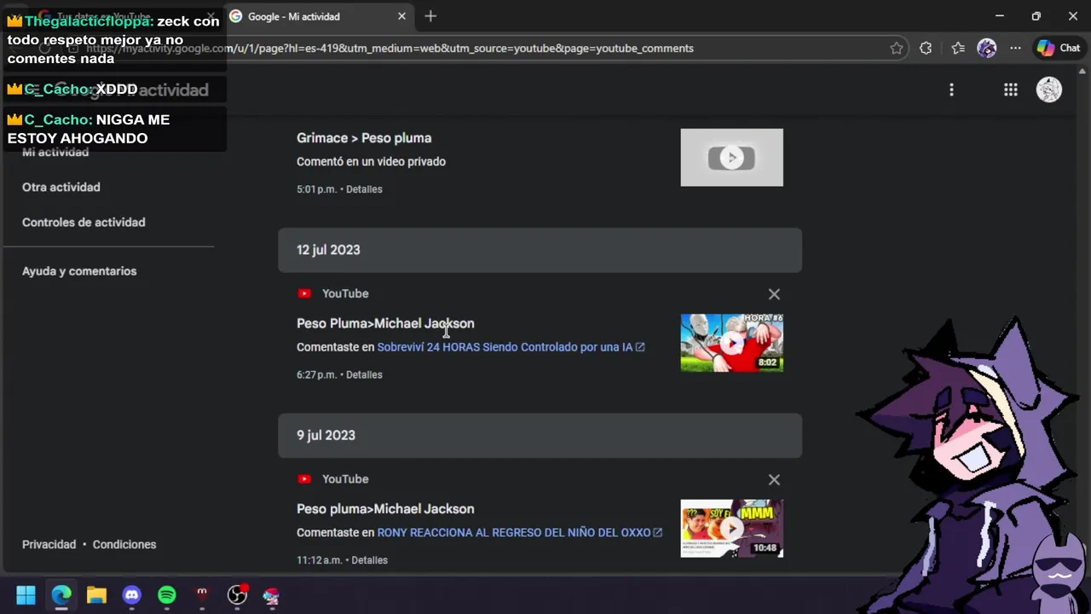The image size is (1091, 614).
Task: Click the RONY REACCIONA video thumbnail
Action: [x=731, y=529]
